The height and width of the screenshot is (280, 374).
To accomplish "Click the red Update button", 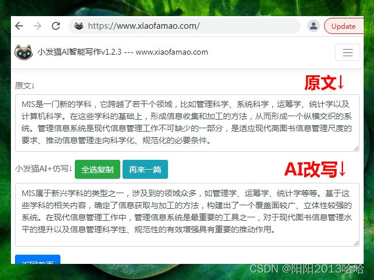I will click(344, 26).
